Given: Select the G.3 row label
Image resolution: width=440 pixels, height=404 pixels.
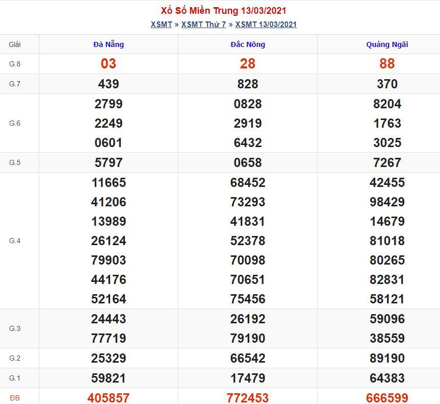Looking at the screenshot, I should click(15, 328).
